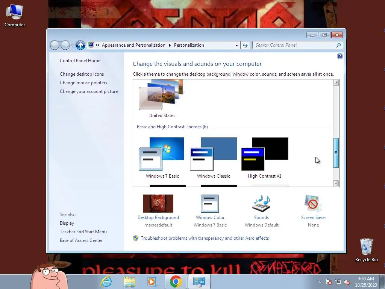Click Troubleshoot problems with transparency link

click(205, 238)
